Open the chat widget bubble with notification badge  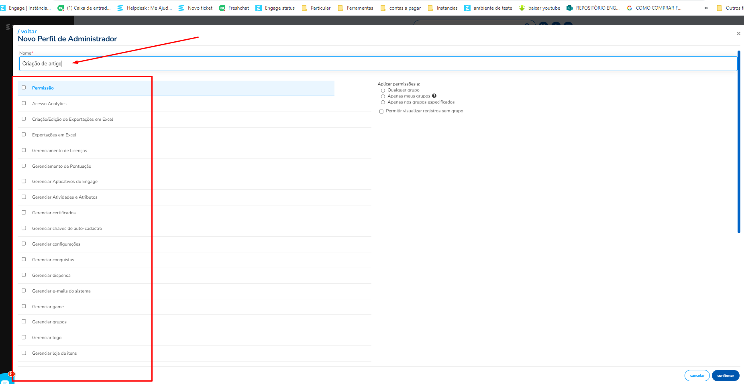tap(6, 378)
